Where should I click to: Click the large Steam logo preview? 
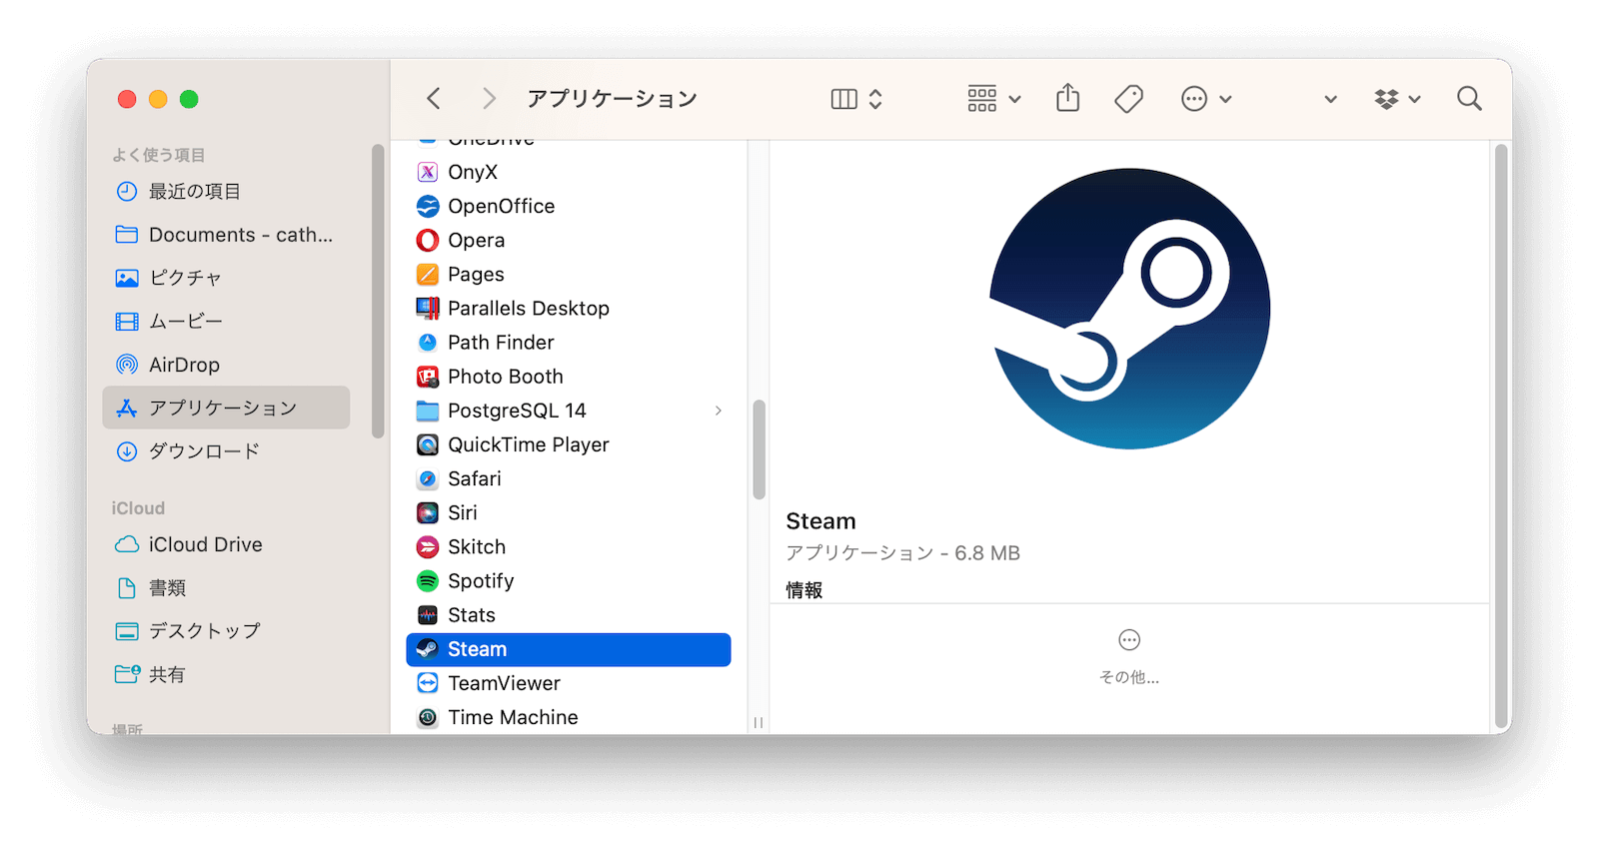click(1129, 309)
